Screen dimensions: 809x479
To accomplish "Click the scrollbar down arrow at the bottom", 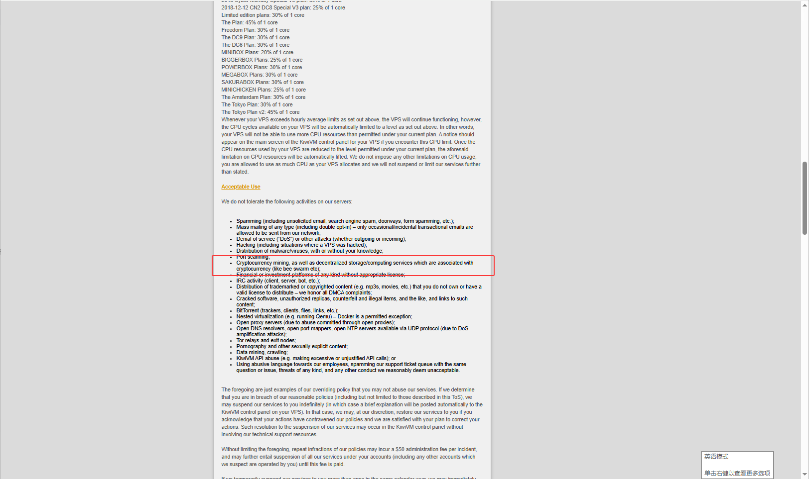I will point(805,475).
